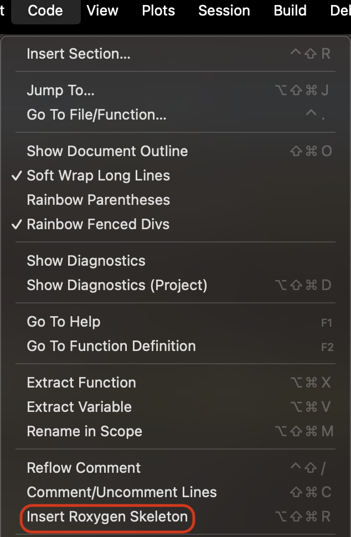Open the View menu

click(102, 11)
